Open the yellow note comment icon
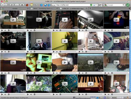 [31, 5]
